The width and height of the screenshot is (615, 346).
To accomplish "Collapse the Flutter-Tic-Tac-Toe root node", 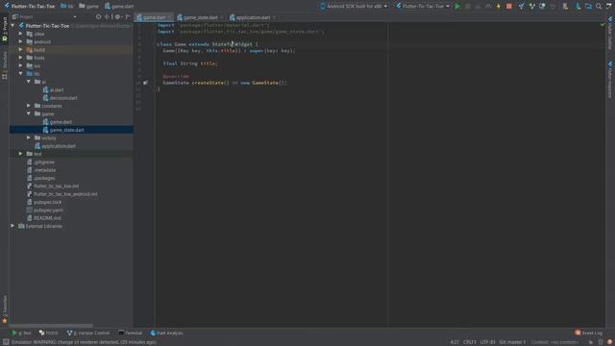I will point(12,26).
